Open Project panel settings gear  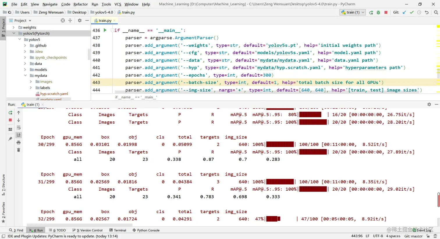[x=79, y=20]
